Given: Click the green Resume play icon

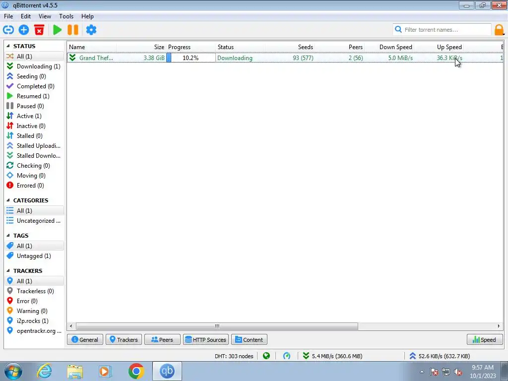Looking at the screenshot, I should 58,30.
